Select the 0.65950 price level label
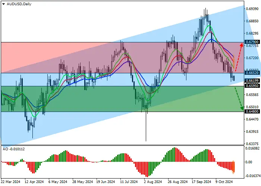 coord(252,86)
